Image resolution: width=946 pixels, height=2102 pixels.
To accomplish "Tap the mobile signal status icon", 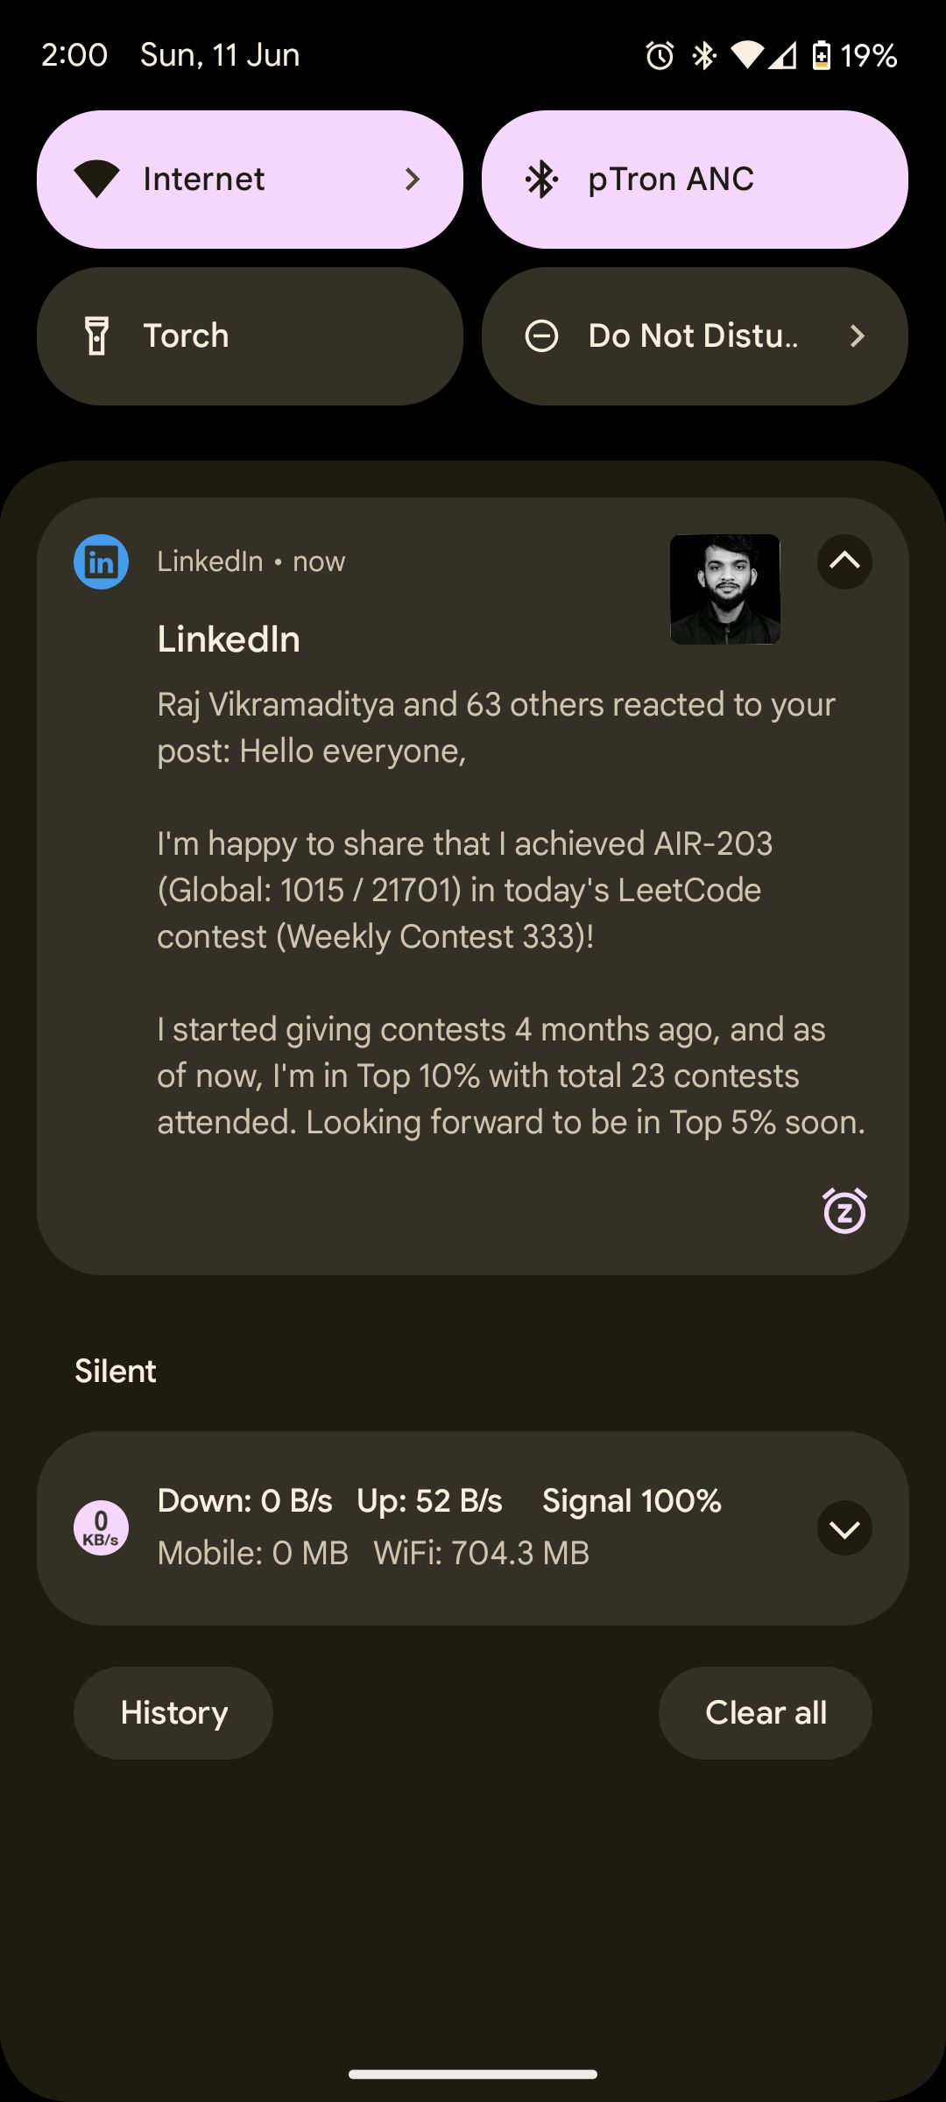I will click(x=783, y=56).
